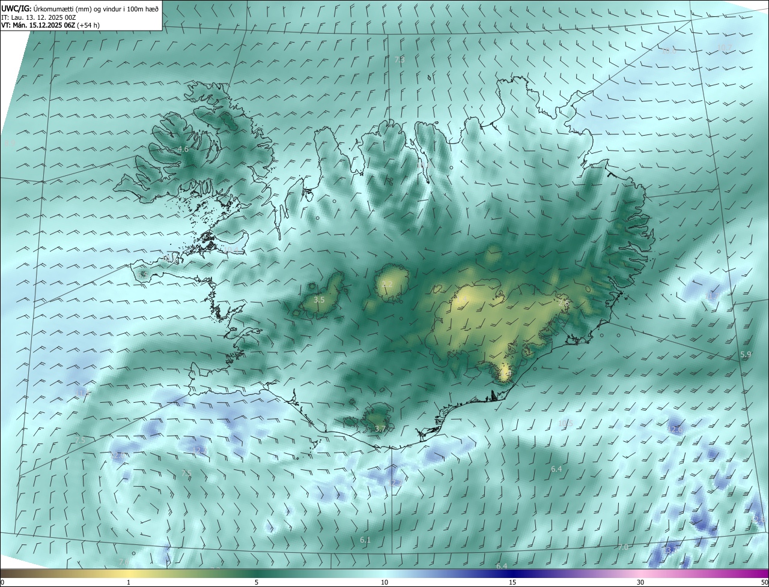Image resolution: width=769 pixels, height=587 pixels.
Task: Click the 6.1 value in the southern sea
Action: click(x=365, y=540)
